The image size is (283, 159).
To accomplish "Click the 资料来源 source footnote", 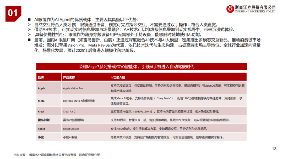I will pos(57,155).
